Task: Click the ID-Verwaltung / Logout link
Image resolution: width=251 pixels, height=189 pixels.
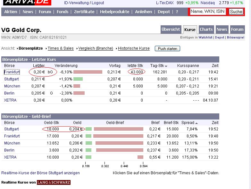Action: [x=84, y=3]
